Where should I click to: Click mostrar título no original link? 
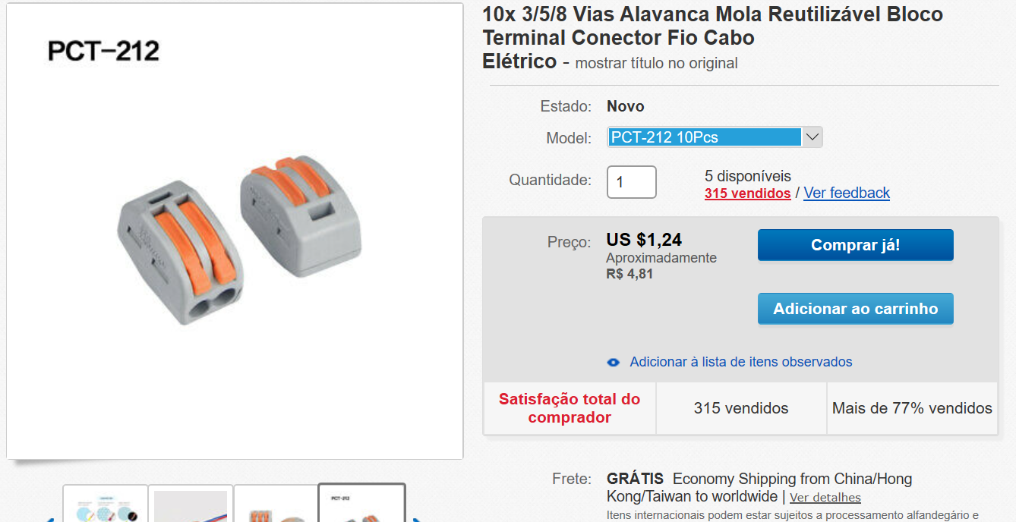tap(656, 63)
